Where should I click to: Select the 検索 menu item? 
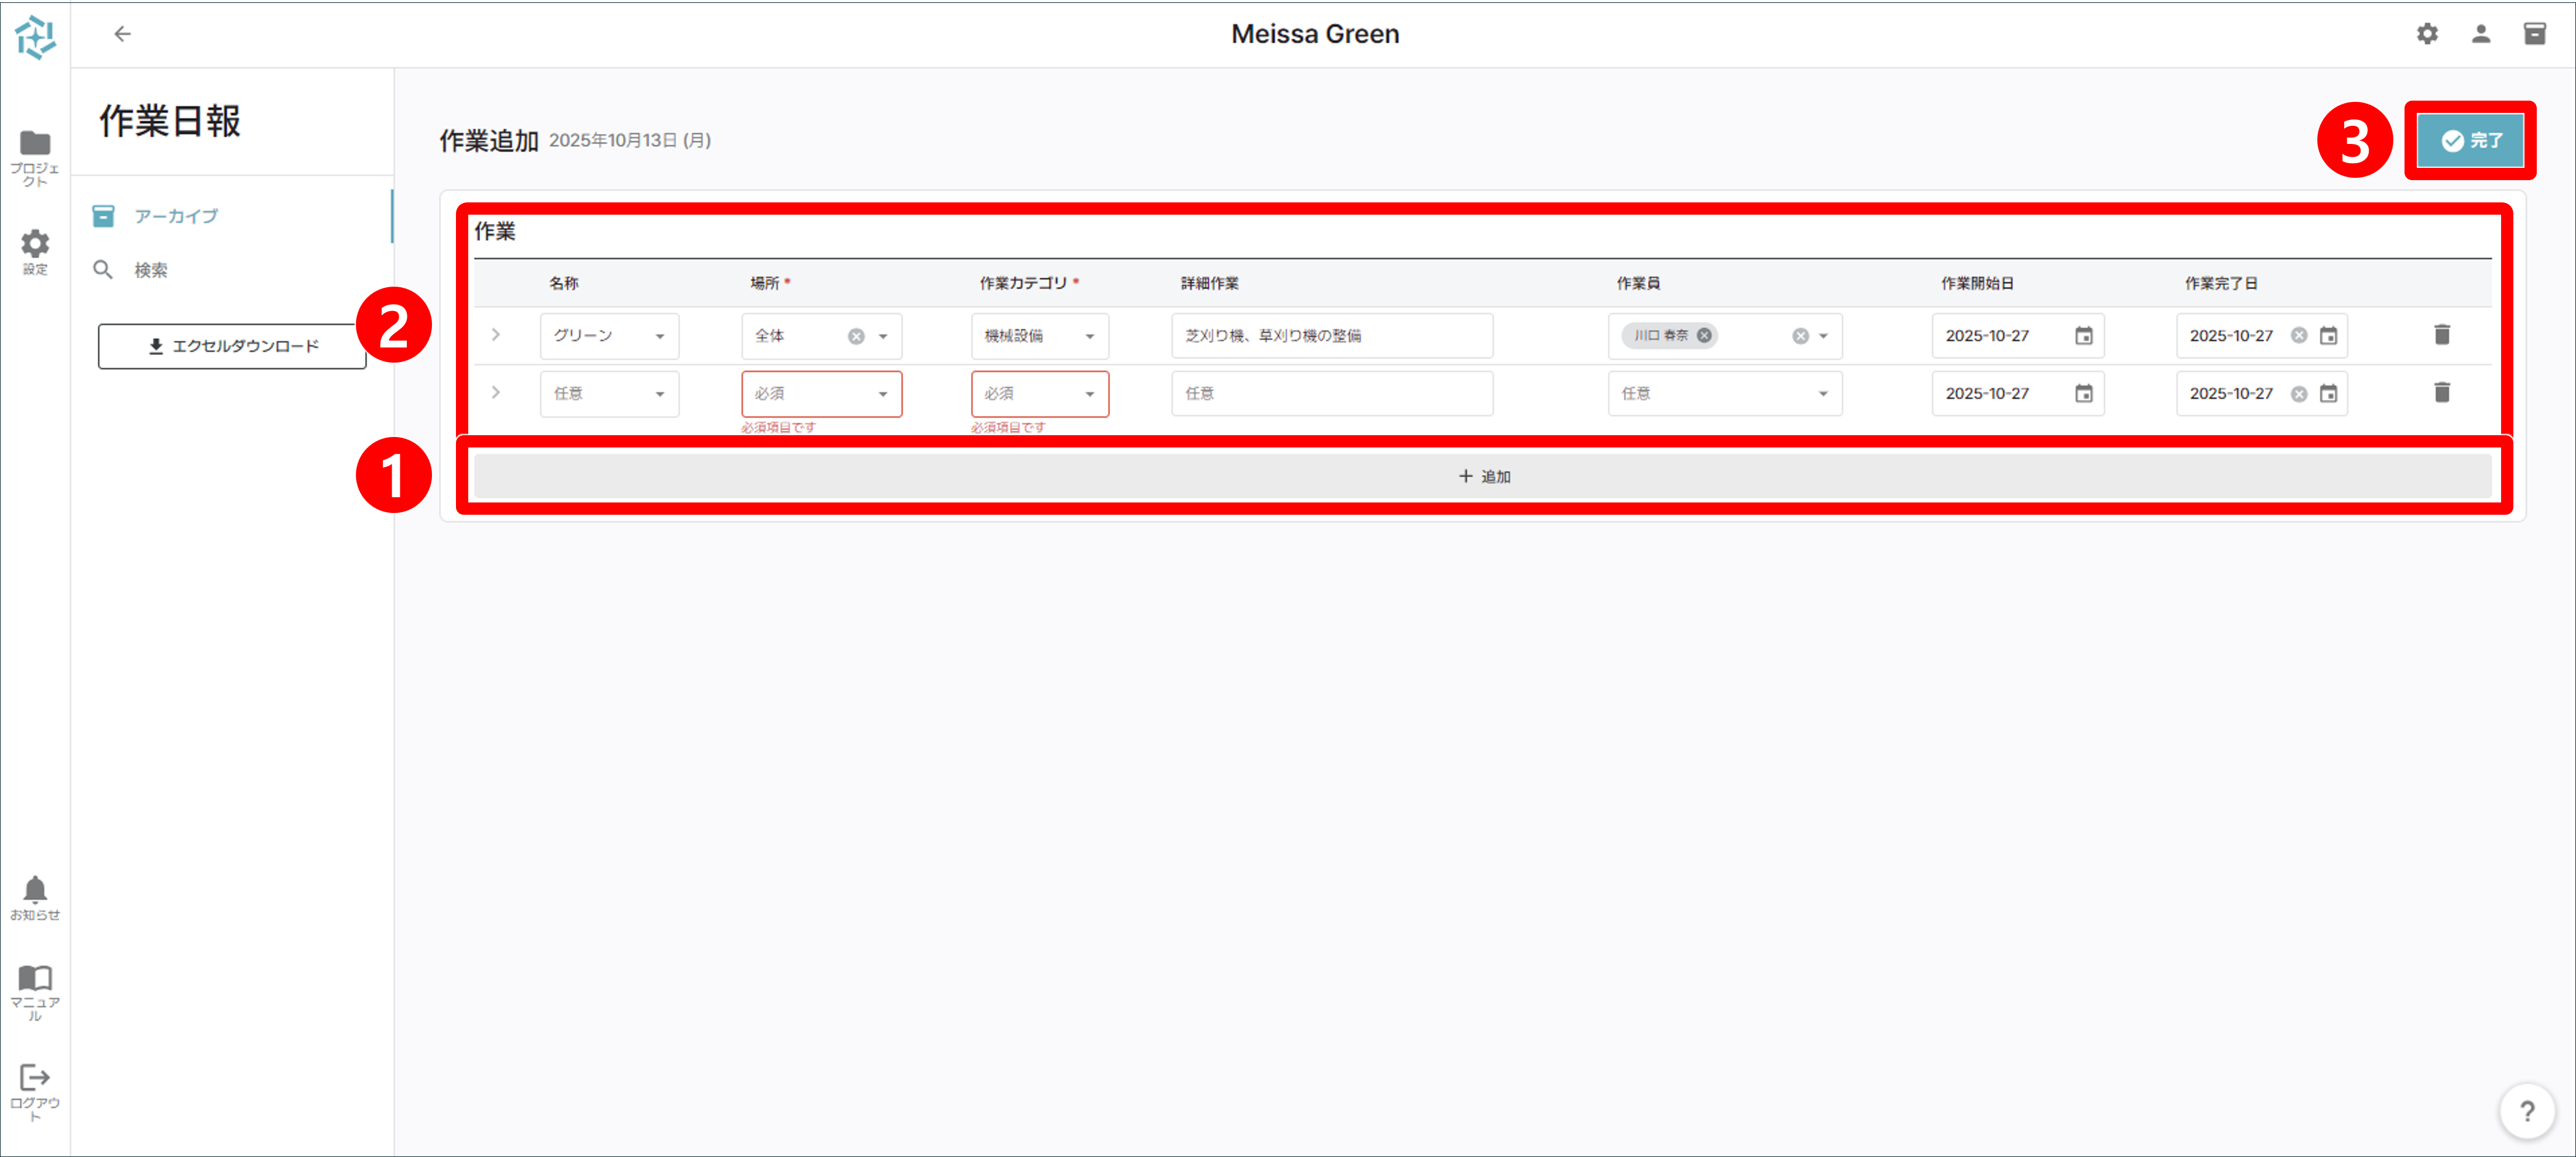151,270
